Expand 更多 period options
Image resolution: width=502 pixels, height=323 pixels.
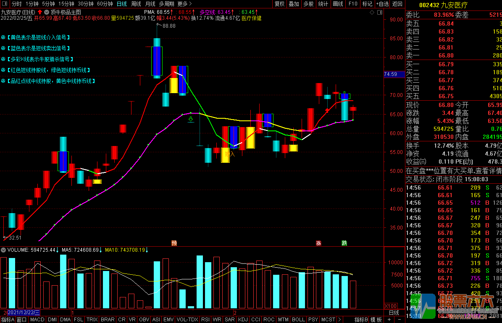tap(182, 4)
